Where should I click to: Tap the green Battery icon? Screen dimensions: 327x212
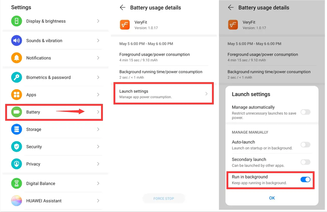(x=17, y=112)
